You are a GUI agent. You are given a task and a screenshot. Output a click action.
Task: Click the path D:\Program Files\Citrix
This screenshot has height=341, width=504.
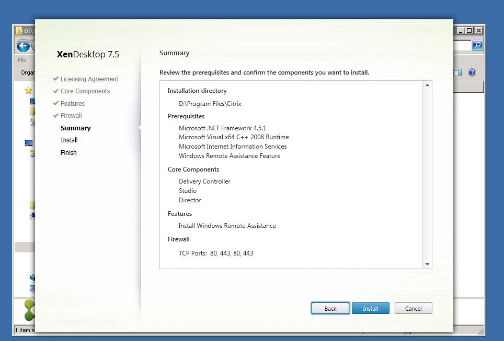210,104
